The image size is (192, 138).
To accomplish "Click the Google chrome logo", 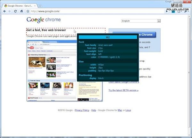I will pos(44,20).
